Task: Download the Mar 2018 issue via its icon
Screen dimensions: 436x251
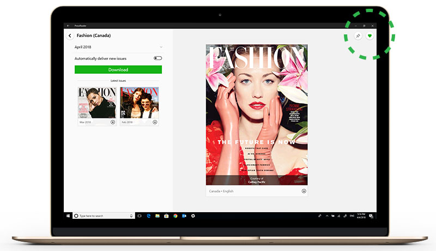Action: coord(113,122)
